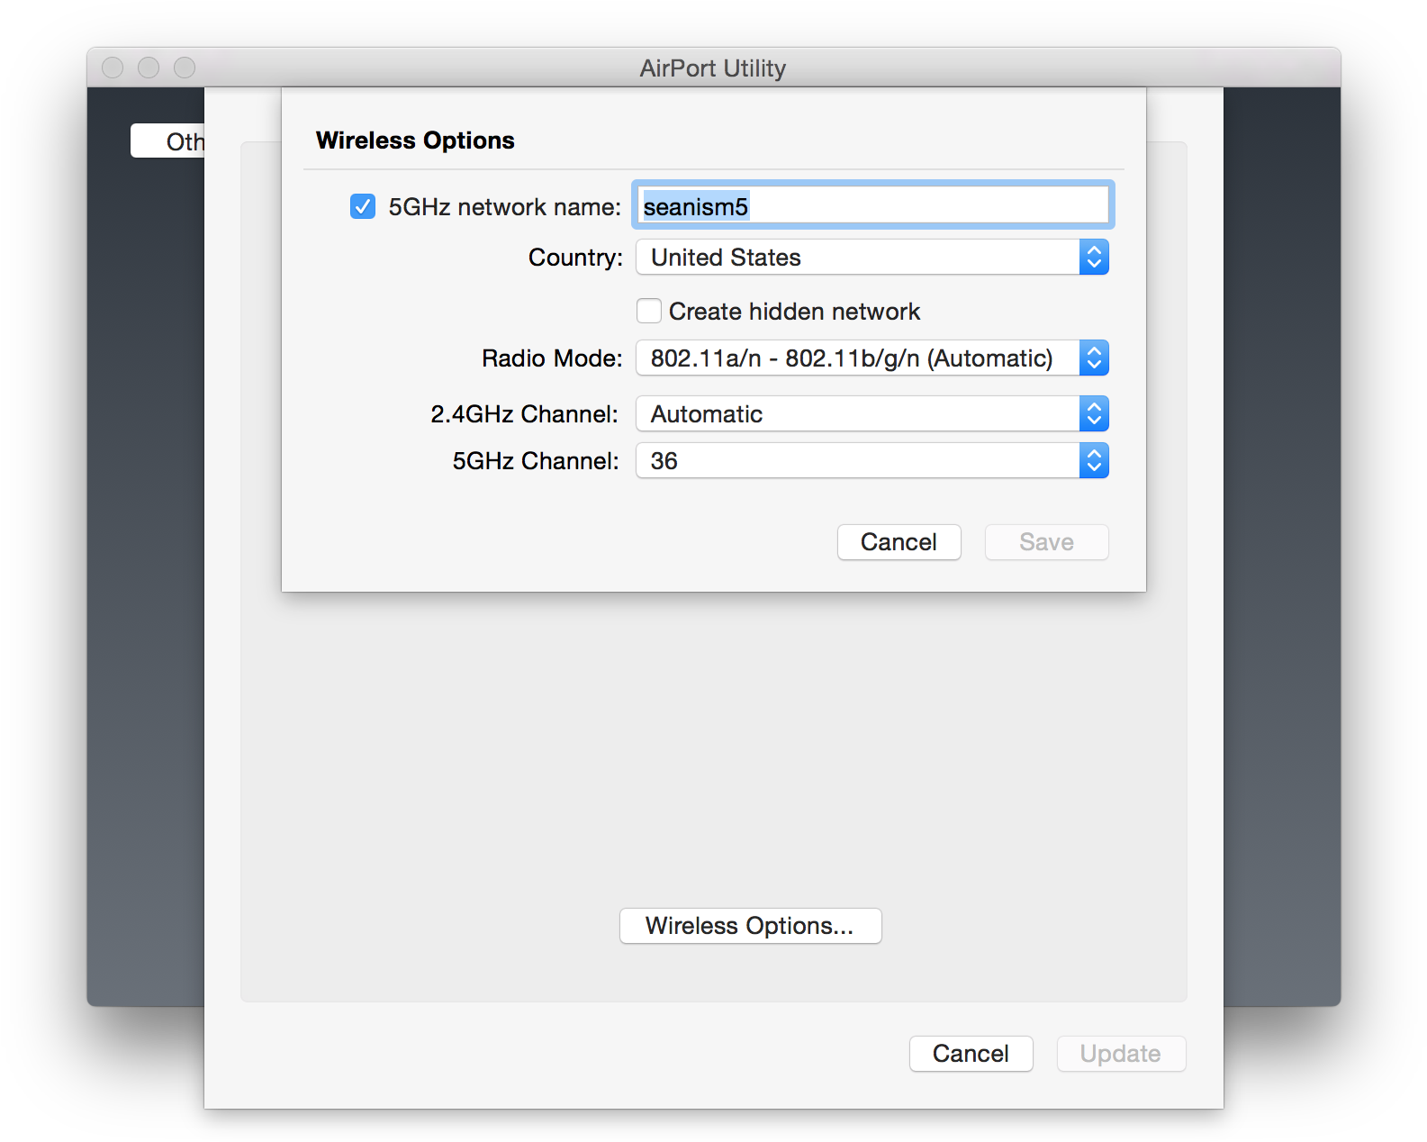Click the AirPort Utility title bar text
The image size is (1427, 1142).
712,68
